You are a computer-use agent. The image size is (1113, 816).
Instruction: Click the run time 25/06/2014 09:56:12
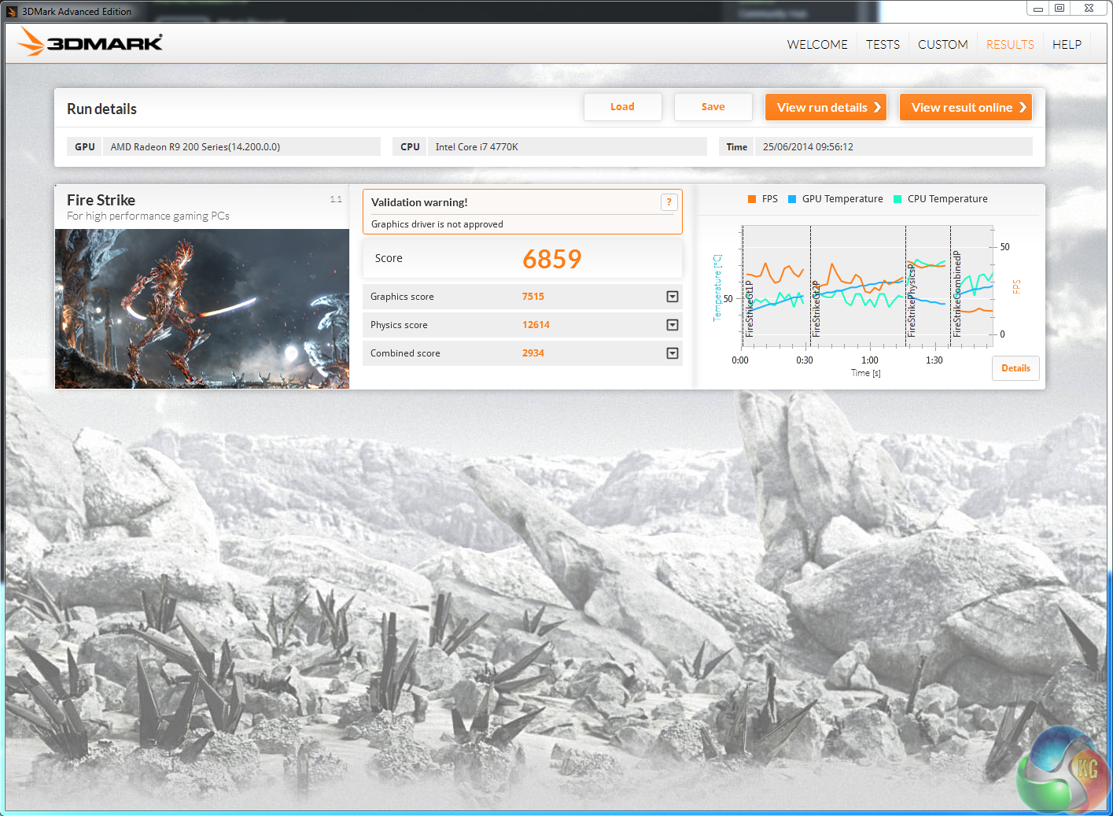[808, 147]
